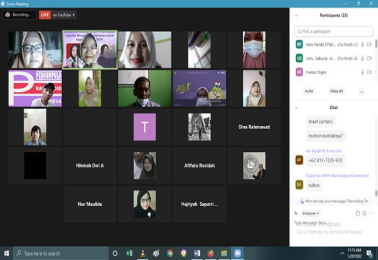Open the file attachment icon in chat

(x=358, y=213)
